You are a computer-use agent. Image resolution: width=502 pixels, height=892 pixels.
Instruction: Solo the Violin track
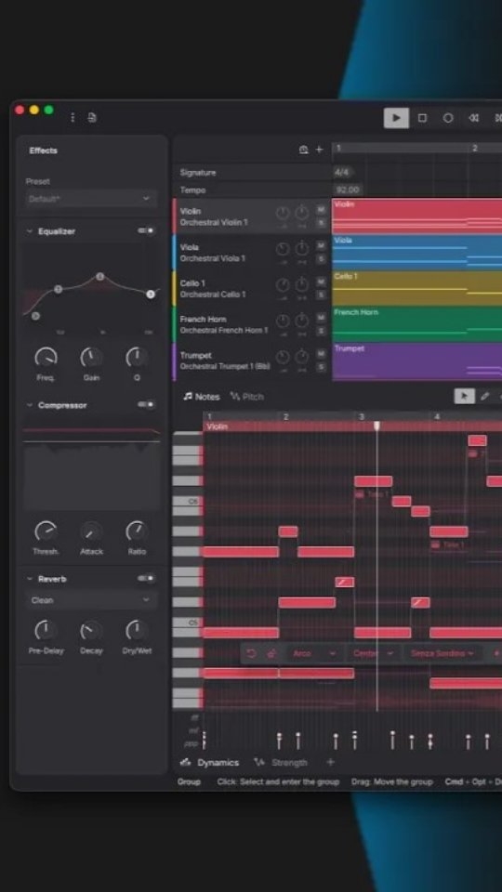point(321,222)
